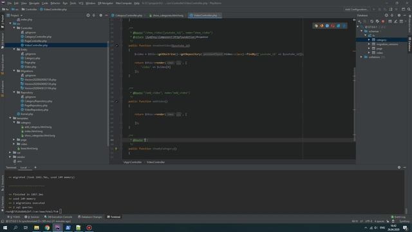Preview in Chrome browser icon
Viewport: 412px width, 232px height.
coord(316,26)
